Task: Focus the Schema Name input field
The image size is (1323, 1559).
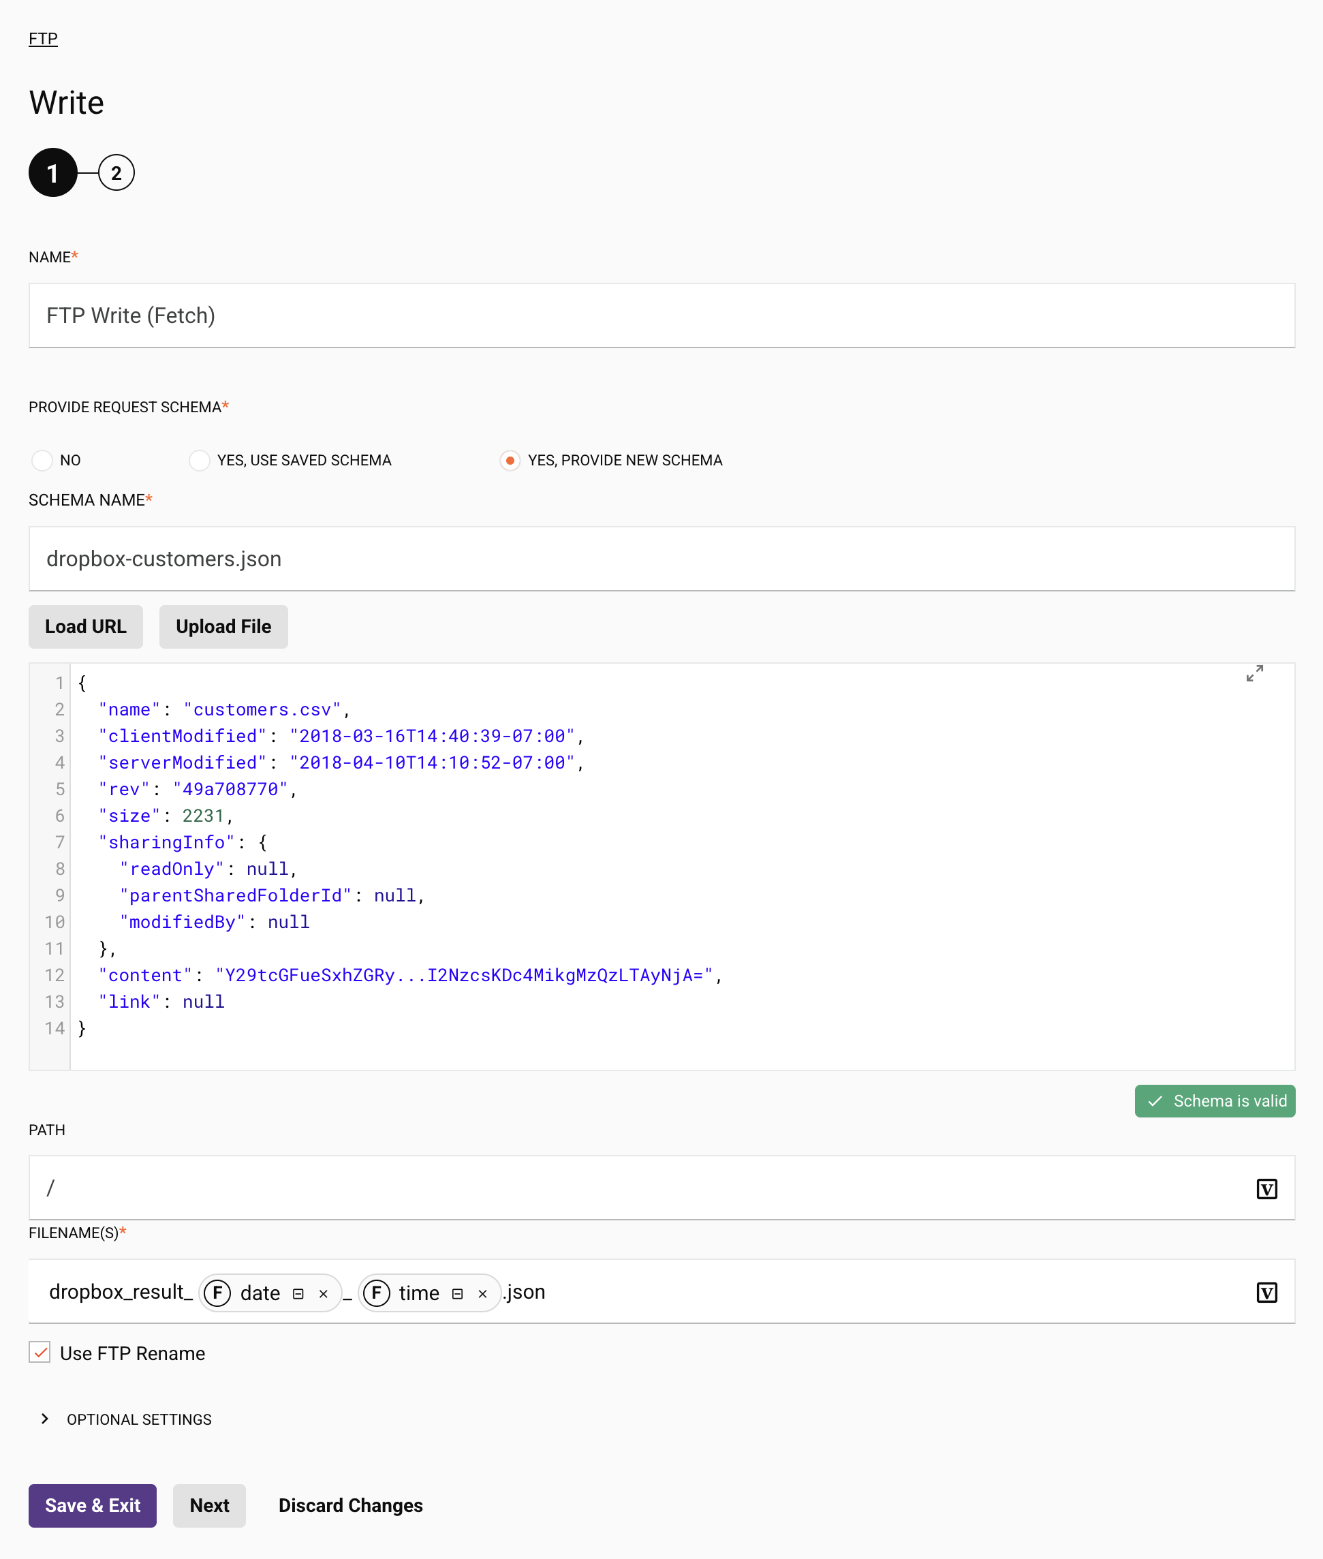Action: point(661,559)
